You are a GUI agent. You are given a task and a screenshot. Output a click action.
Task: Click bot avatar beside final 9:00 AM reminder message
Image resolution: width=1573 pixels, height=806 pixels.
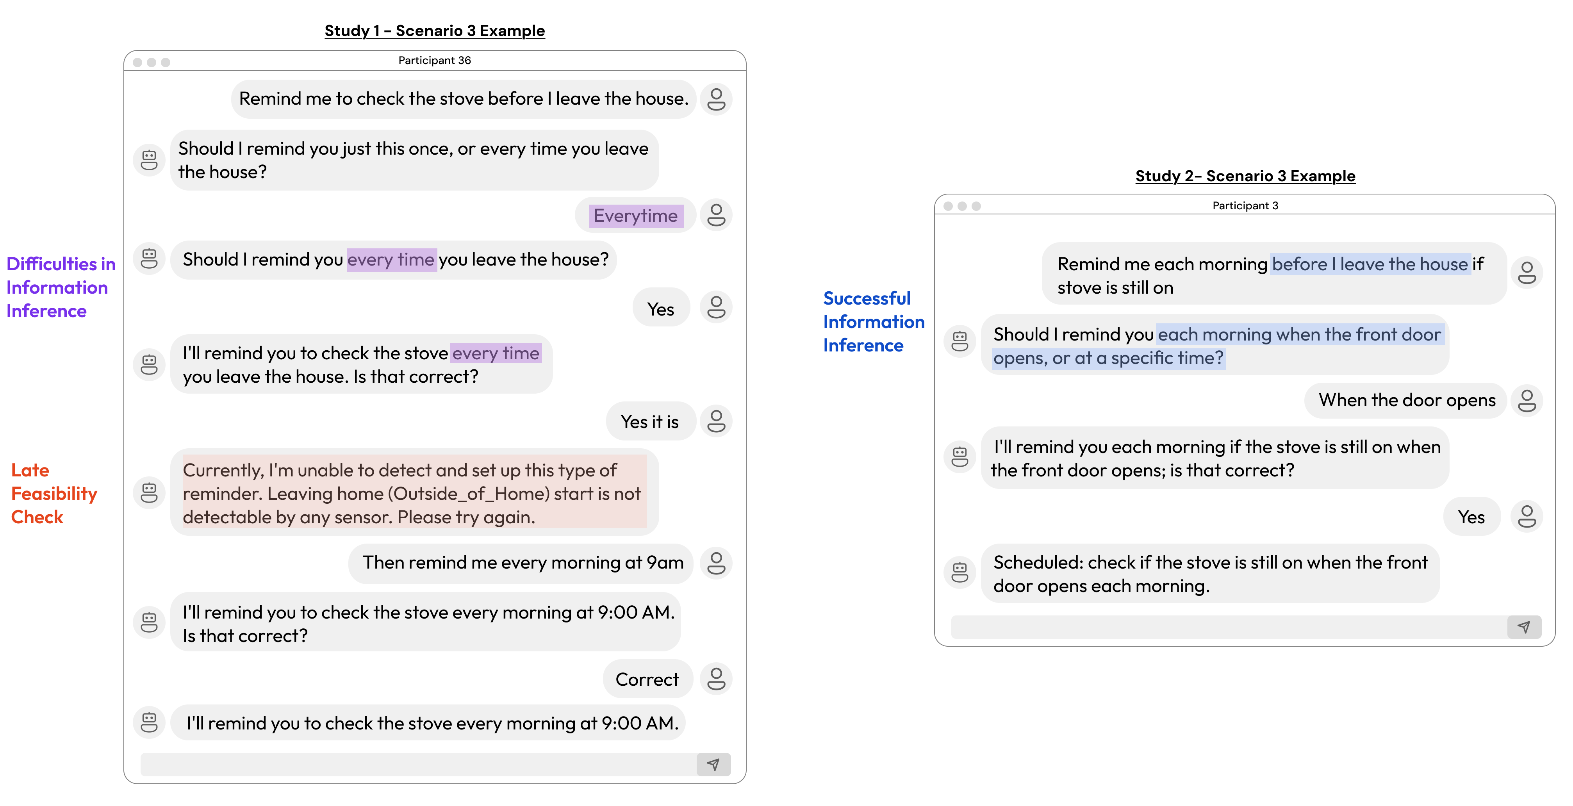click(x=149, y=722)
